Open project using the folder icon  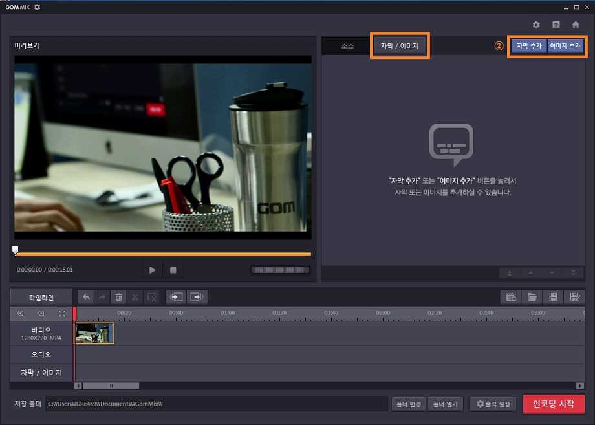pos(532,297)
